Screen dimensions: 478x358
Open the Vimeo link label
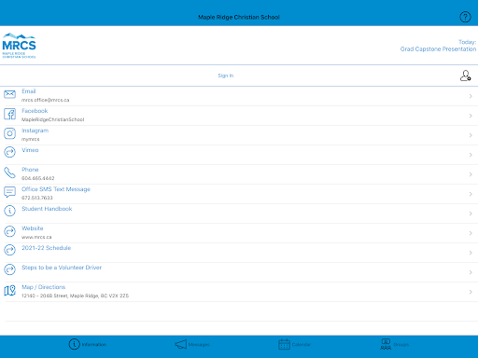30,150
